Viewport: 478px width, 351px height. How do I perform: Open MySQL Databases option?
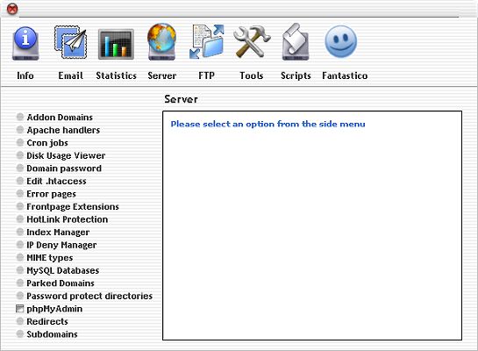(63, 271)
